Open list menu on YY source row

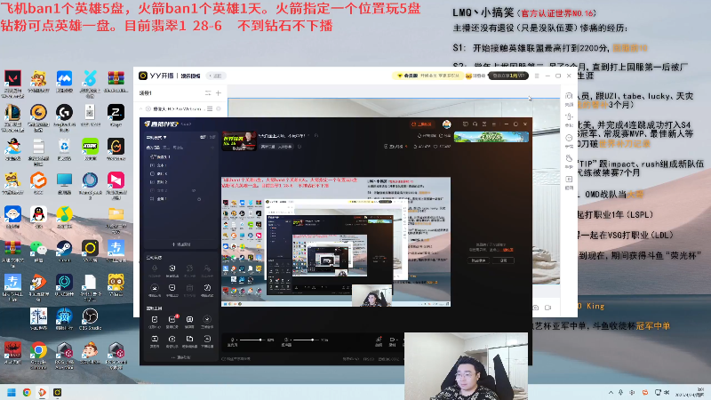(210, 108)
